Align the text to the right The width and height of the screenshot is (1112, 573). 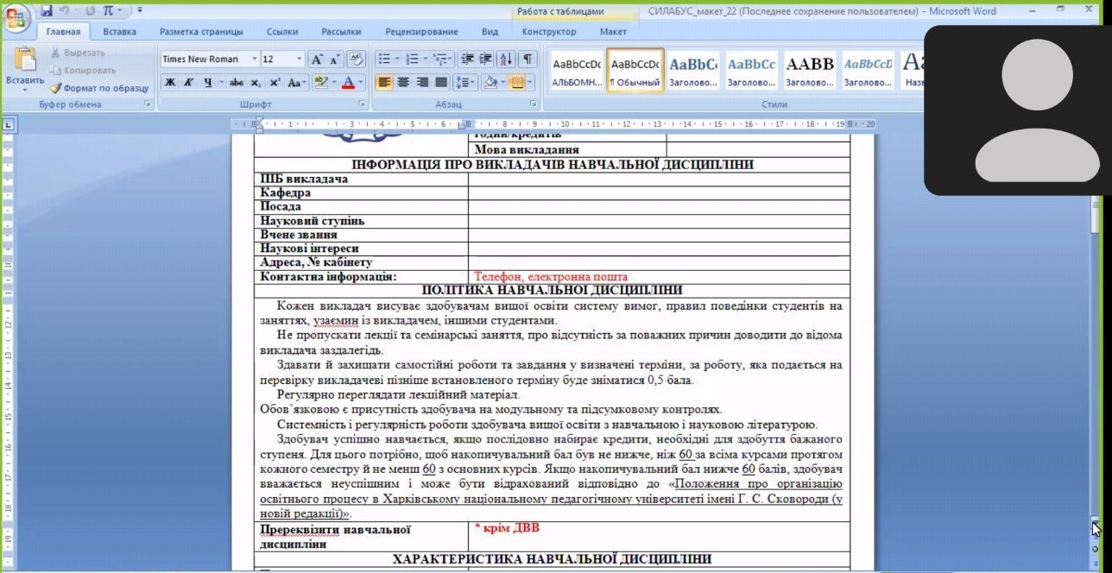[x=422, y=83]
